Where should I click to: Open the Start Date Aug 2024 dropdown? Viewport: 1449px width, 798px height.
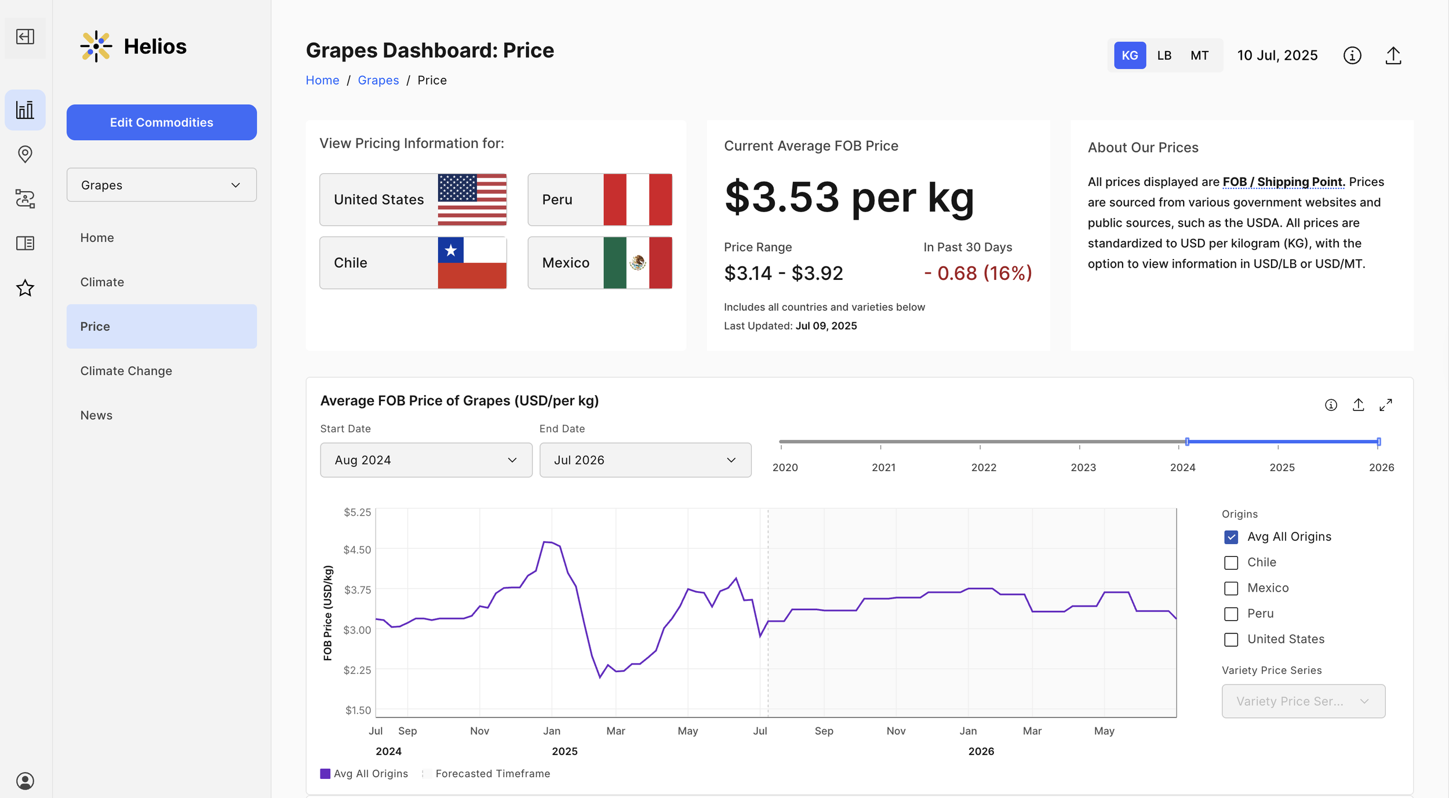(425, 460)
